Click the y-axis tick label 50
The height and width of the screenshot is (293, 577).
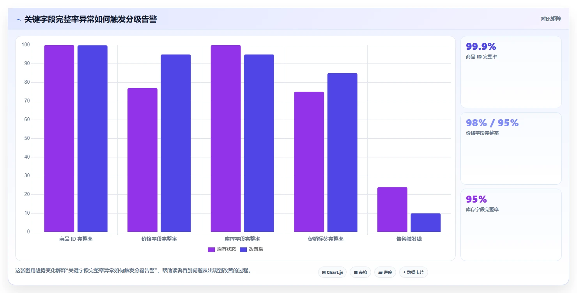(27, 138)
